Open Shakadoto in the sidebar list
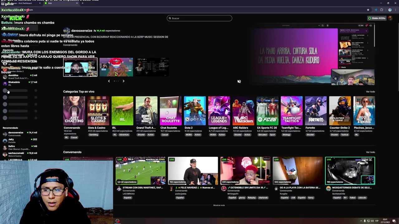Viewport: 399px width, 224px height. point(19,83)
